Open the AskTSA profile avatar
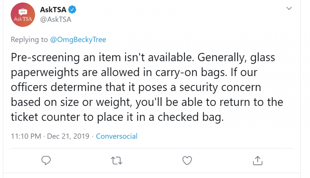The image size is (310, 178). click(x=23, y=15)
